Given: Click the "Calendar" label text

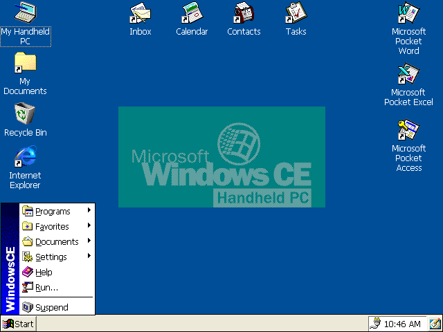Looking at the screenshot, I should [x=192, y=31].
